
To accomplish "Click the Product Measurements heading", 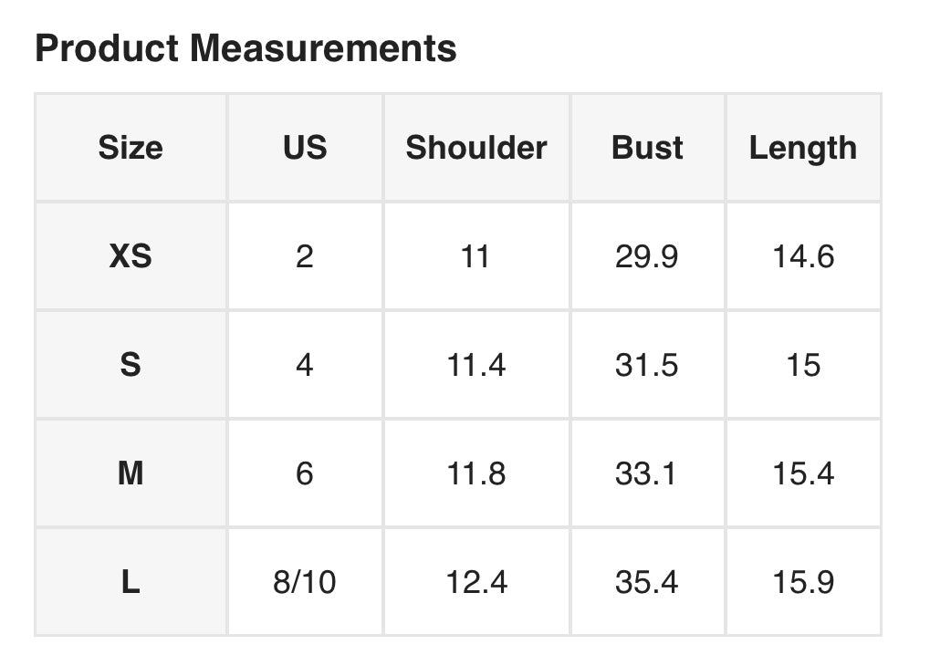I will click(246, 48).
